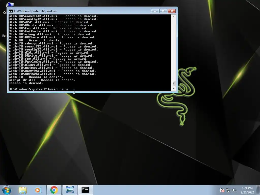Click the line 'C:zh-TW\msimsg.dll.mui'
Screen dimensions: 260x195
click(x=51, y=68)
